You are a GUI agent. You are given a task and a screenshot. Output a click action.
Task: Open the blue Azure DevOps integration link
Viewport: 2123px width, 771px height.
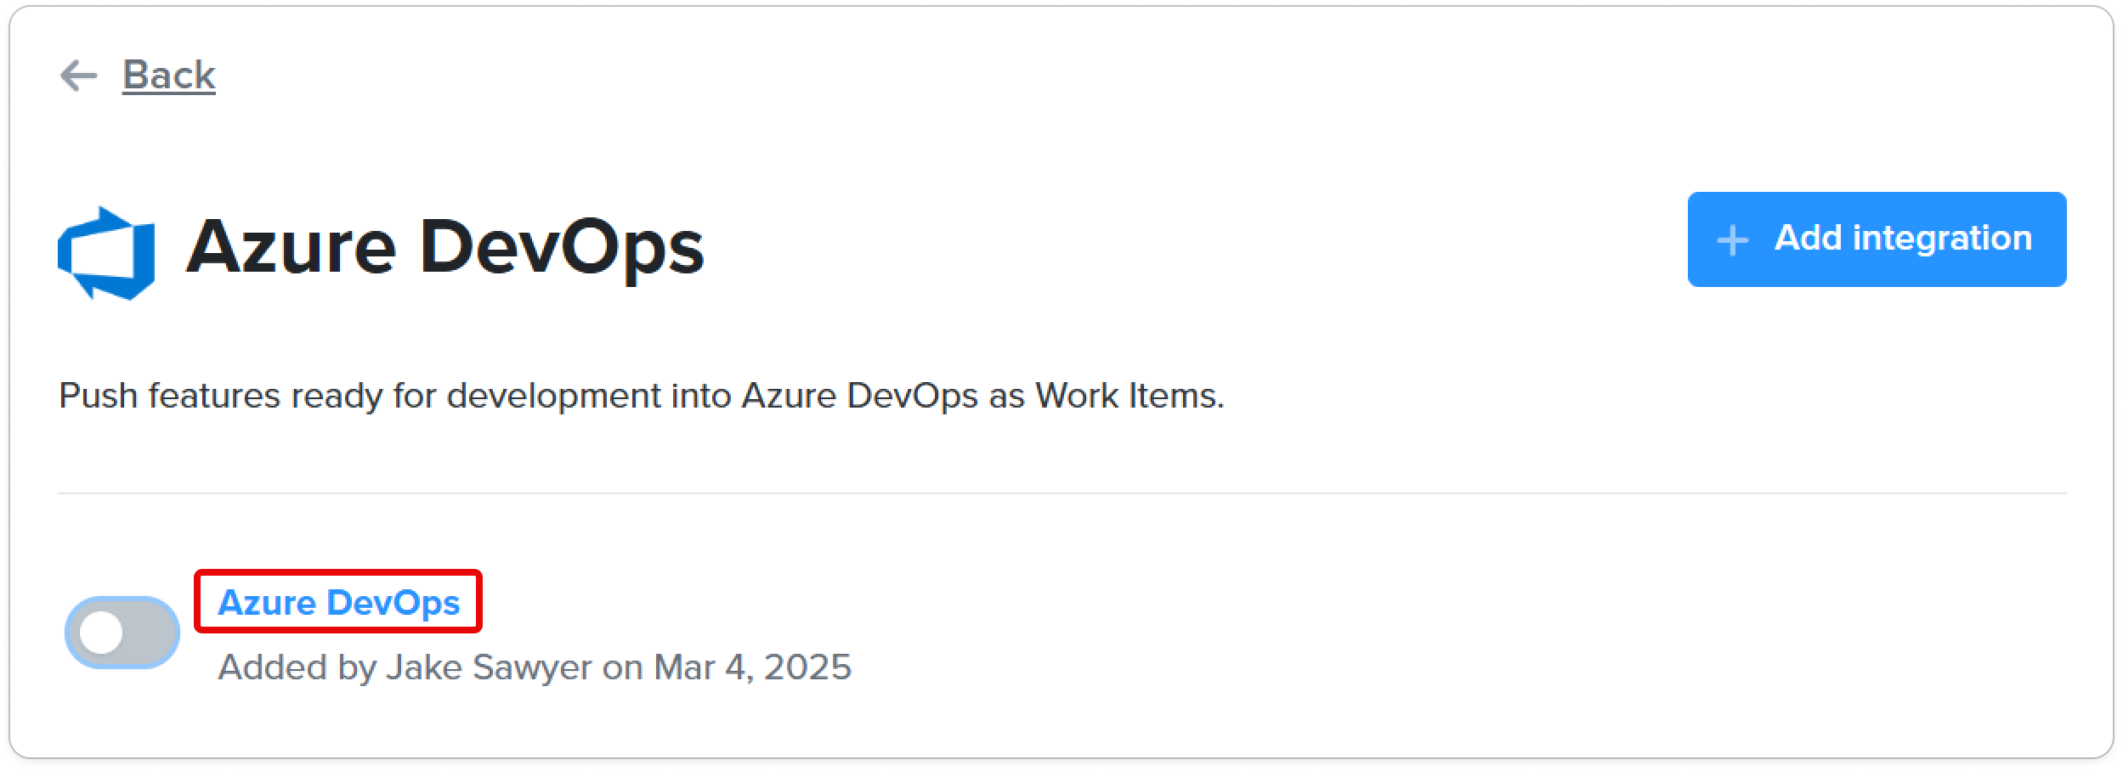[x=338, y=602]
